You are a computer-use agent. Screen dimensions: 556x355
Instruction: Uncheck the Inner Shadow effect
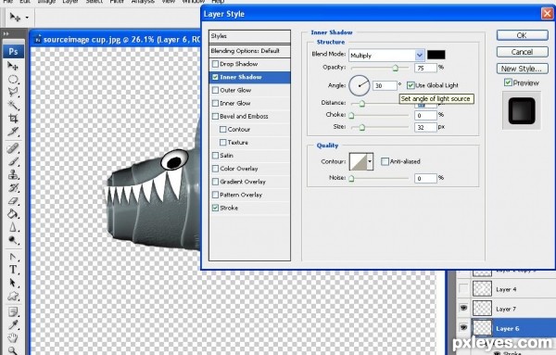click(215, 77)
